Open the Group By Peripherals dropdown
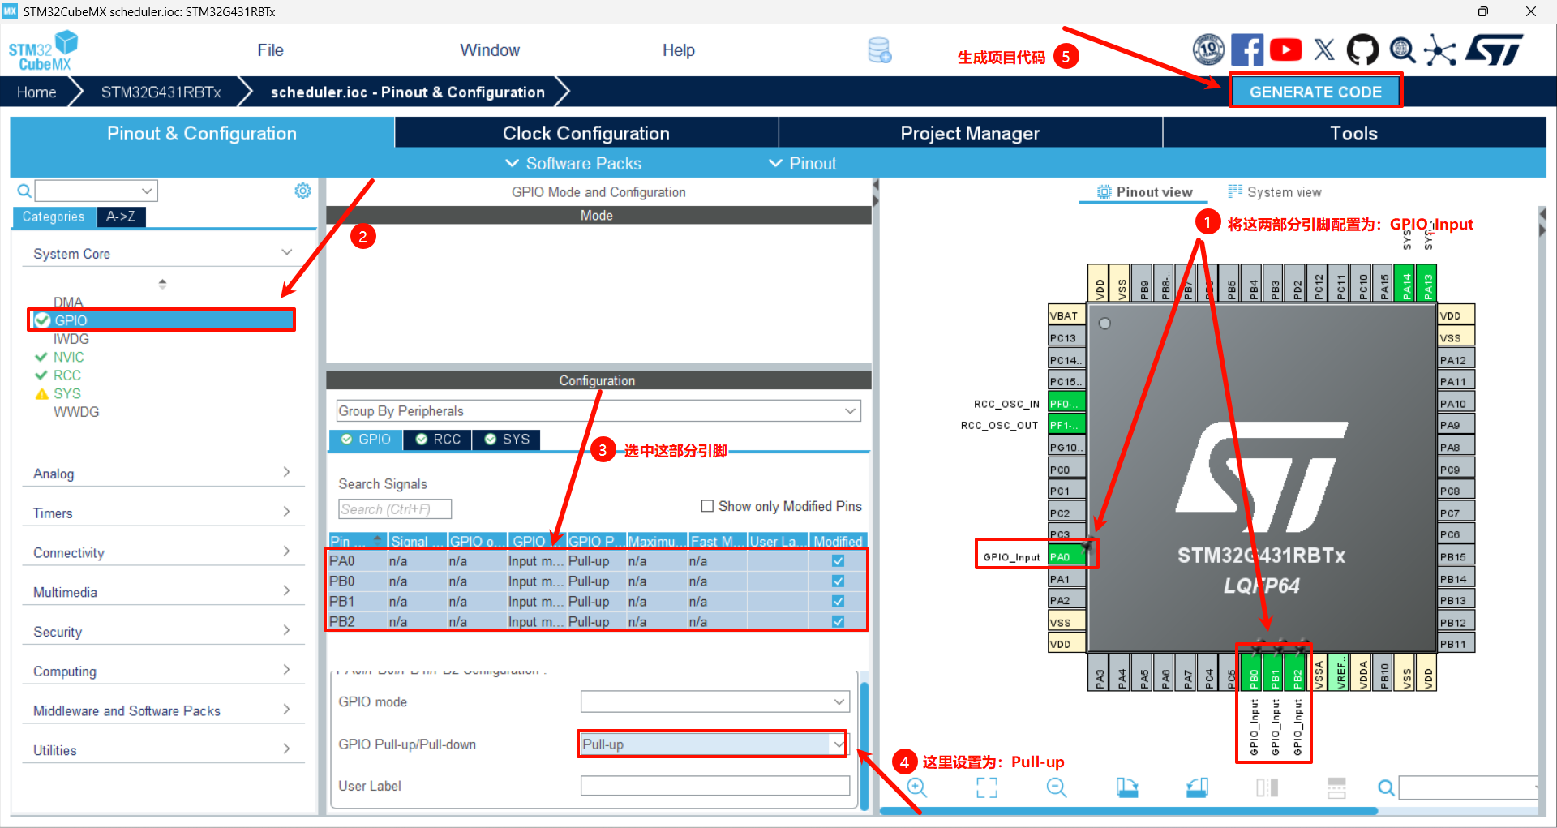This screenshot has width=1557, height=828. (x=598, y=410)
